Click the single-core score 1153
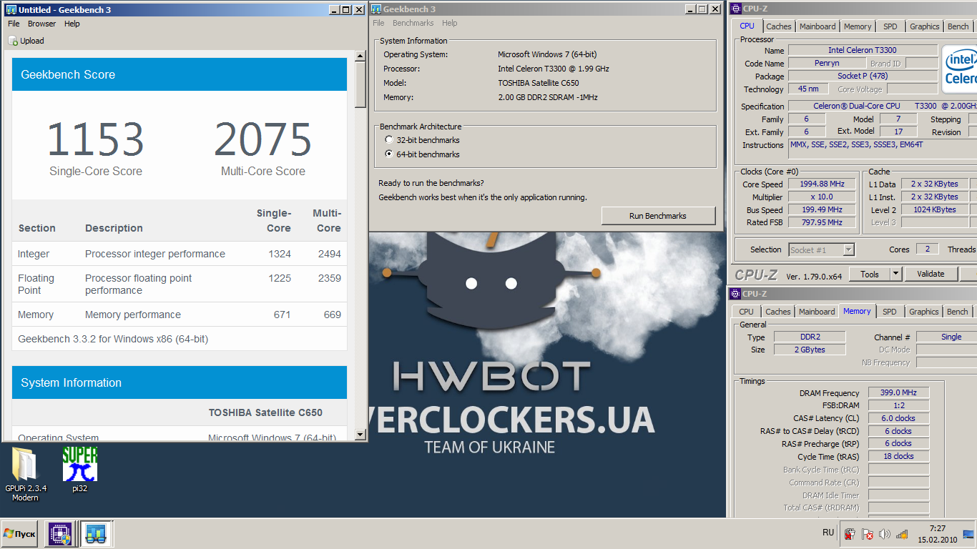This screenshot has width=977, height=549. coord(96,139)
